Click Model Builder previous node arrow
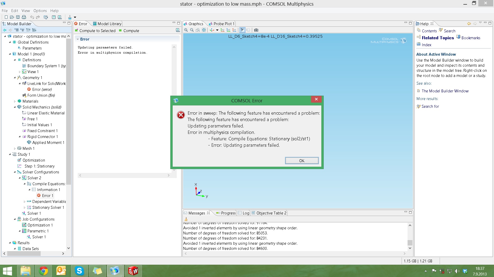Viewport: 494px width, 277px height. pos(5,30)
